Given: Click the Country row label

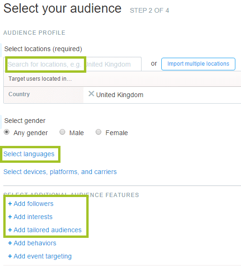Looking at the screenshot, I should point(19,94).
